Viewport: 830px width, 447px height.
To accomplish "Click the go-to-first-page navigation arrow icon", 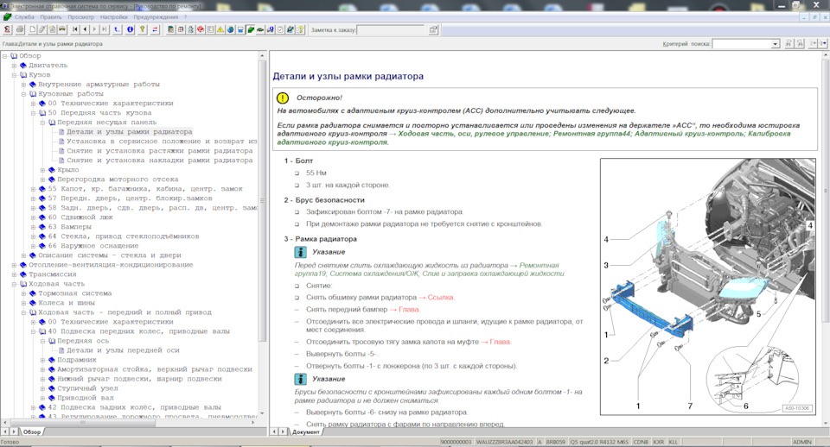I will [x=75, y=29].
